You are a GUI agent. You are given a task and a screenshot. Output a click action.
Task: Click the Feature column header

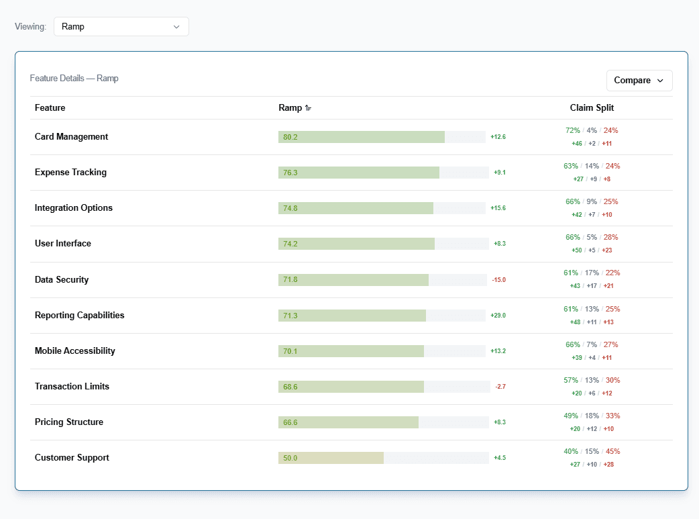coord(50,108)
